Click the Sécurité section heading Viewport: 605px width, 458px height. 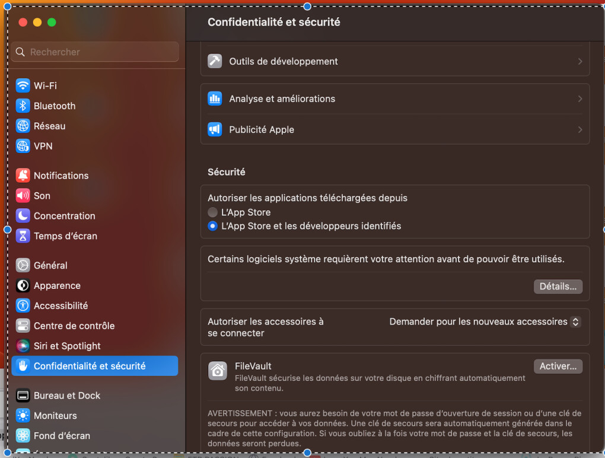[x=227, y=171]
